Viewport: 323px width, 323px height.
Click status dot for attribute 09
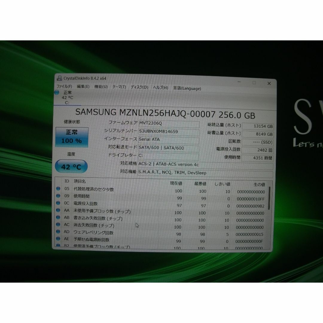[58, 196]
